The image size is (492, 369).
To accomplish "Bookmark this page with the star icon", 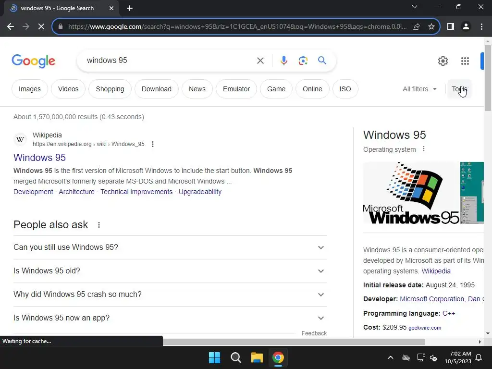I will pyautogui.click(x=431, y=27).
